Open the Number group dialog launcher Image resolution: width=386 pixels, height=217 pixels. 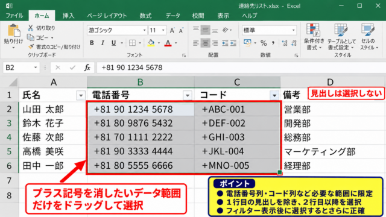coord(296,55)
